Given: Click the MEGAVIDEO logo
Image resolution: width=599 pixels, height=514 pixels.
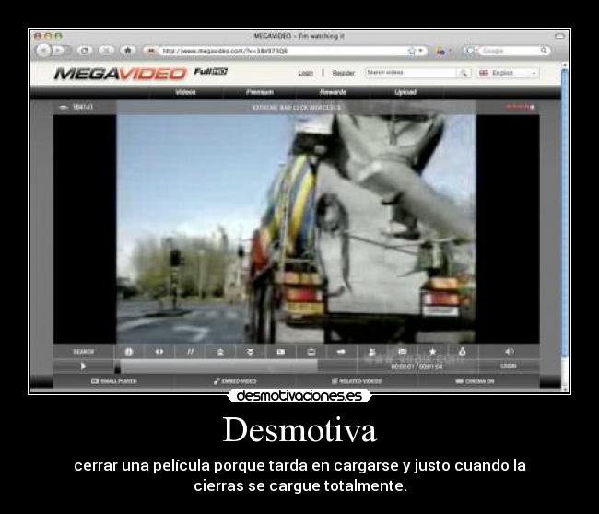Looking at the screenshot, I should (x=121, y=74).
